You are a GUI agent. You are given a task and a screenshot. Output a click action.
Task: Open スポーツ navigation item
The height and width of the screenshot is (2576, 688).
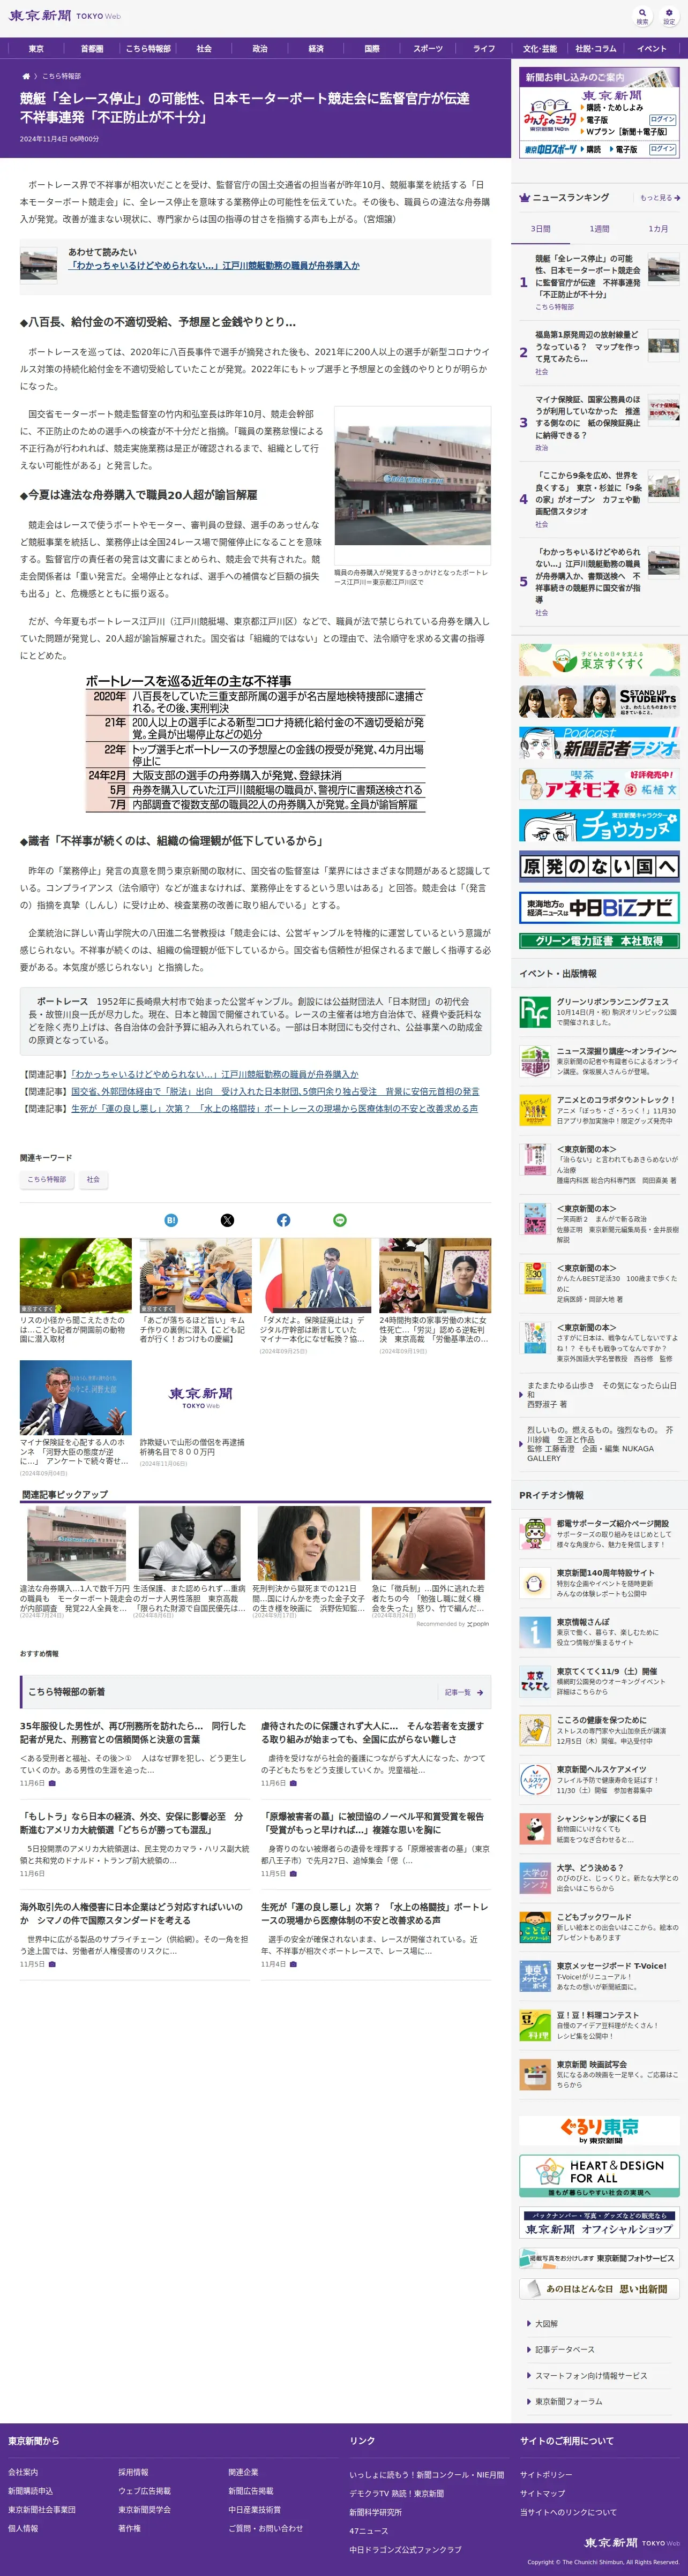428,49
